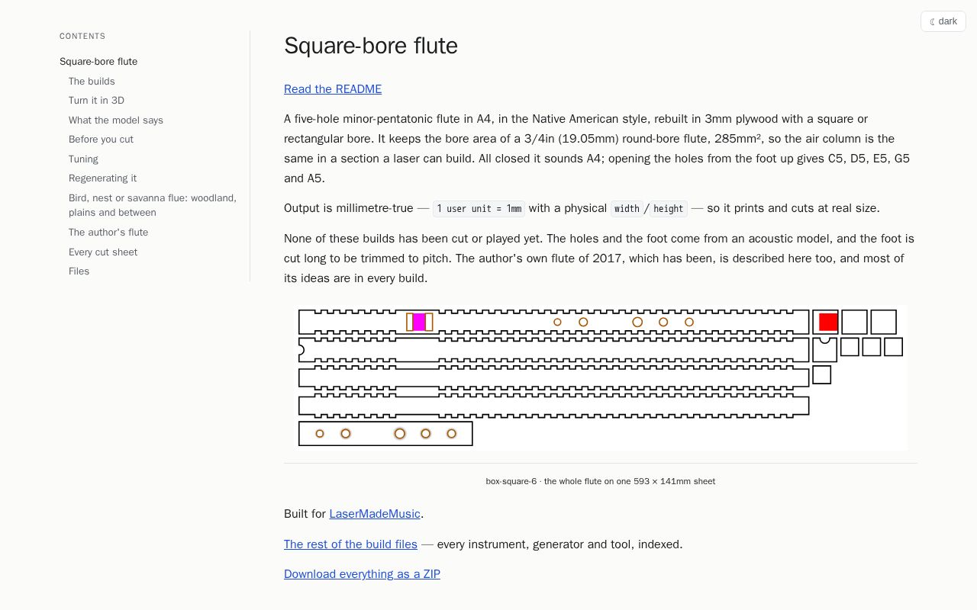Jump to What the model says section

pos(116,120)
